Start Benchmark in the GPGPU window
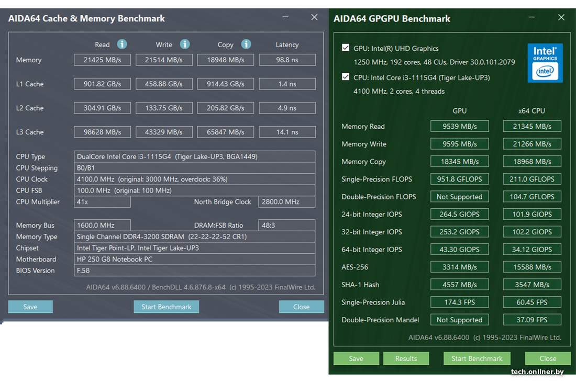The height and width of the screenshot is (384, 576). coord(477,358)
